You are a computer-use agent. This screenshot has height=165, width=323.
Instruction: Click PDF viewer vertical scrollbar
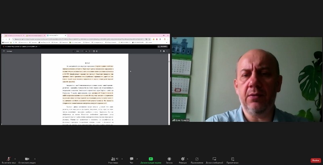169,89
